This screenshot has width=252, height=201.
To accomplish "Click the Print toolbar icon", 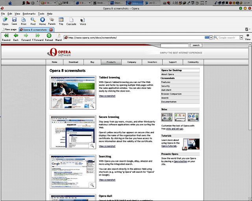I will [24, 20].
